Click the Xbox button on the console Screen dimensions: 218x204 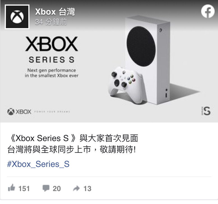(160, 30)
